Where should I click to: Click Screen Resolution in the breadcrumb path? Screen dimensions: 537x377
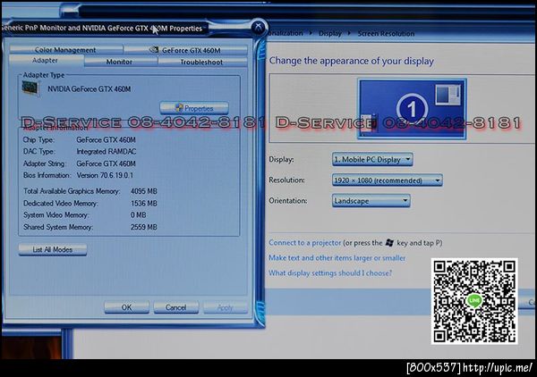point(386,33)
